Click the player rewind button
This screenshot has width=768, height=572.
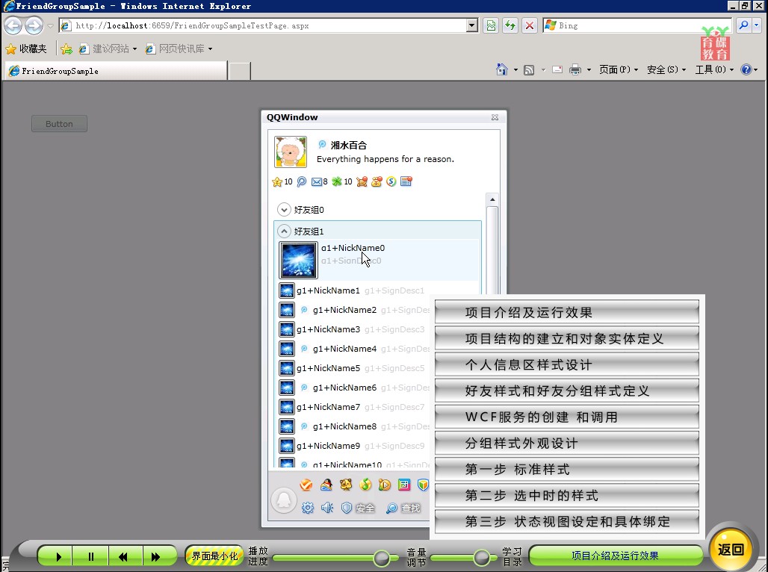[x=126, y=556]
